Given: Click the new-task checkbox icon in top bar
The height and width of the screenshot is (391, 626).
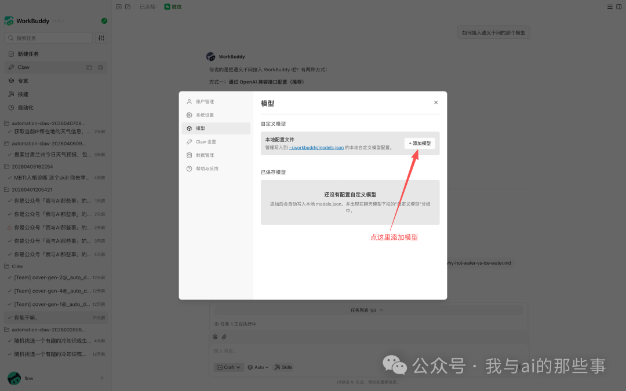Looking at the screenshot, I should click(x=128, y=7).
